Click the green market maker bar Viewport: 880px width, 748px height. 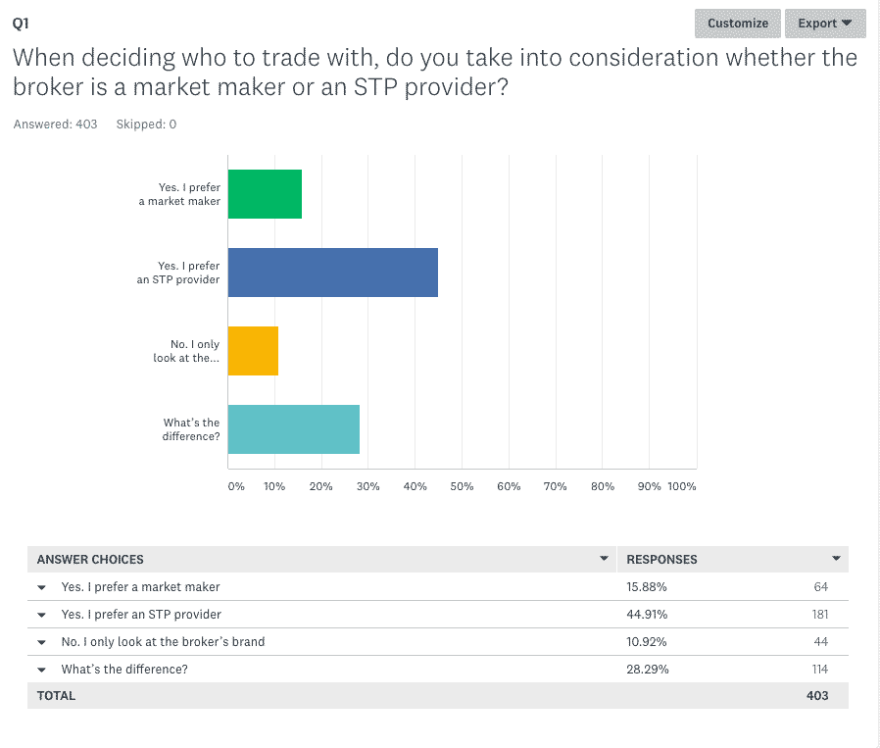[x=265, y=194]
